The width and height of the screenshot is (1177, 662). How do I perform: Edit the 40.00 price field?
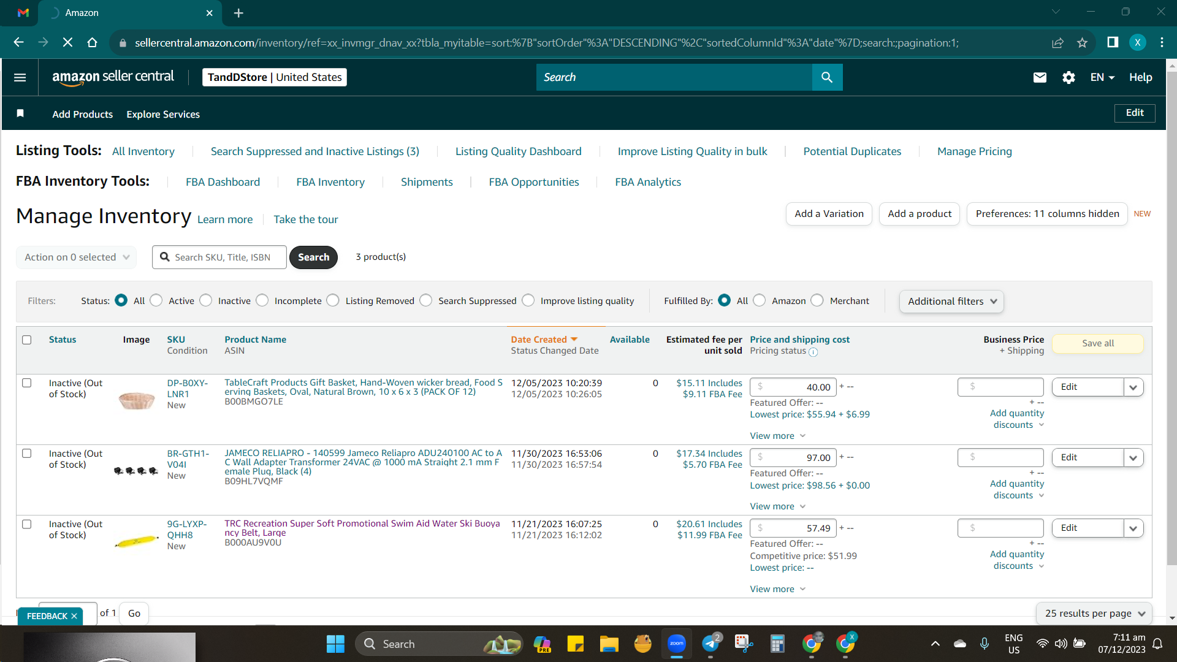coord(793,387)
